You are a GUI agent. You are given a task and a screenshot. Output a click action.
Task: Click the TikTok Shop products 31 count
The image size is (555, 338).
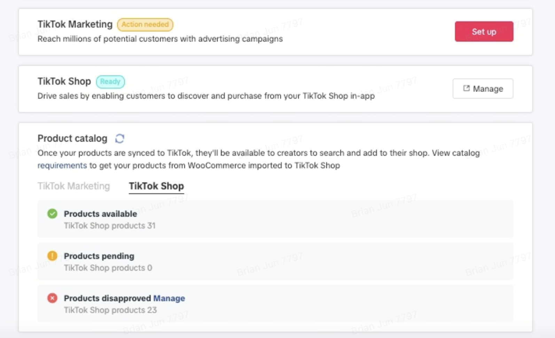(x=110, y=226)
